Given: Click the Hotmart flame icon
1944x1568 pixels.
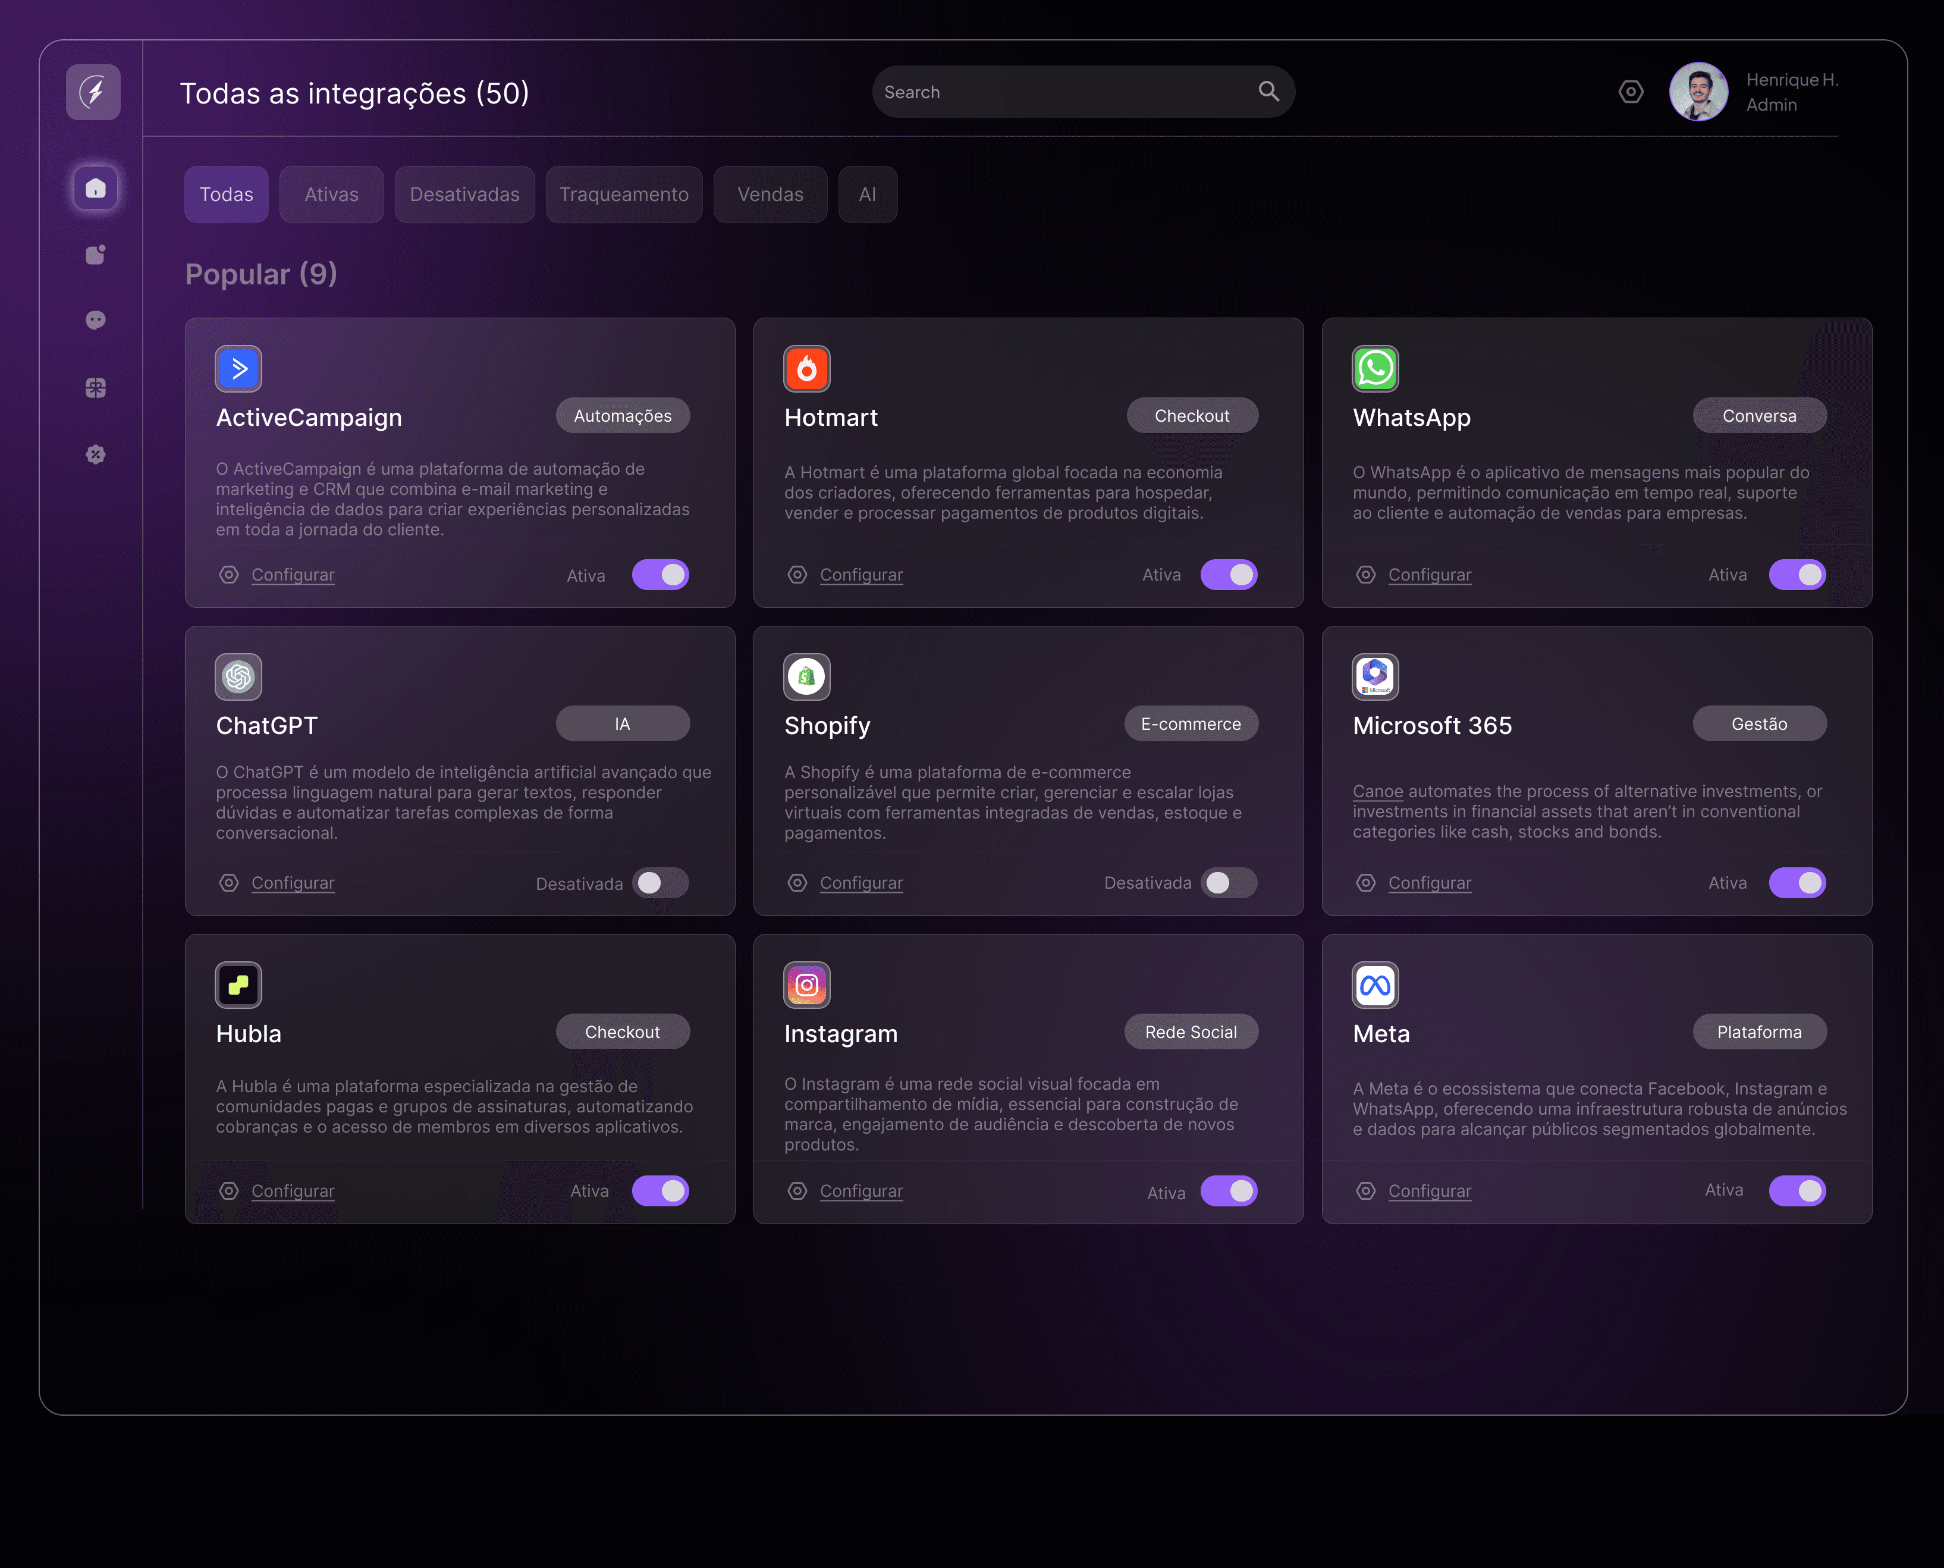Looking at the screenshot, I should pyautogui.click(x=806, y=369).
